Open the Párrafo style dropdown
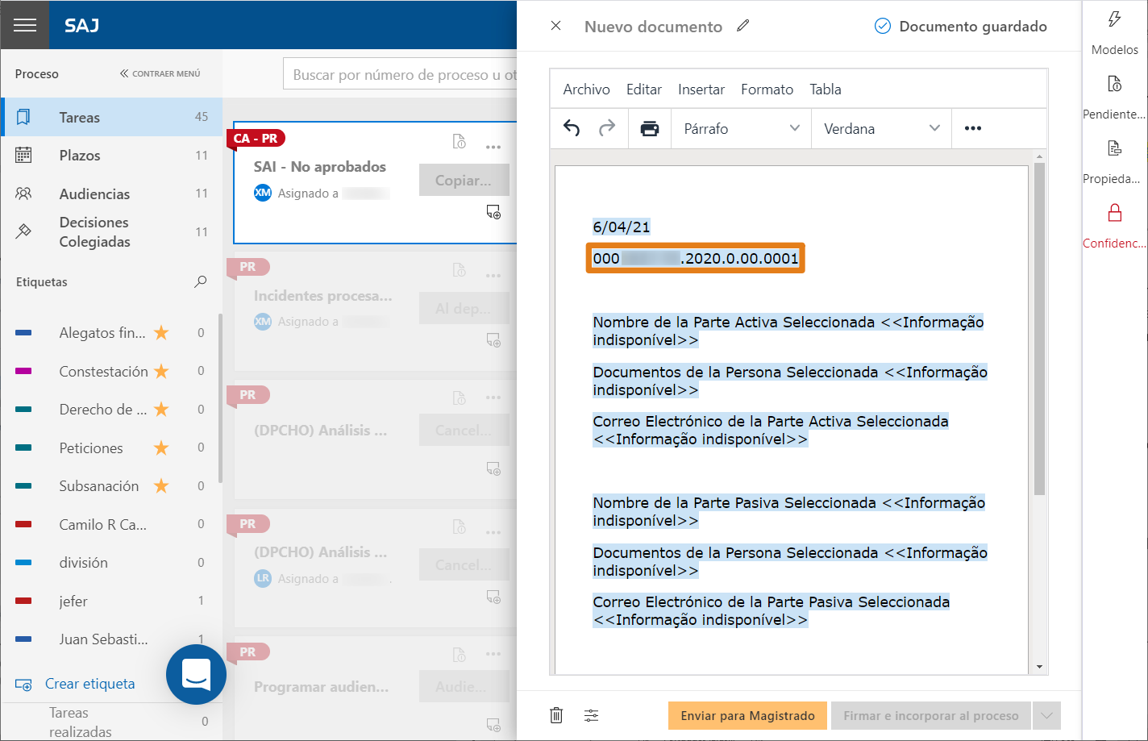The image size is (1148, 741). [x=741, y=128]
